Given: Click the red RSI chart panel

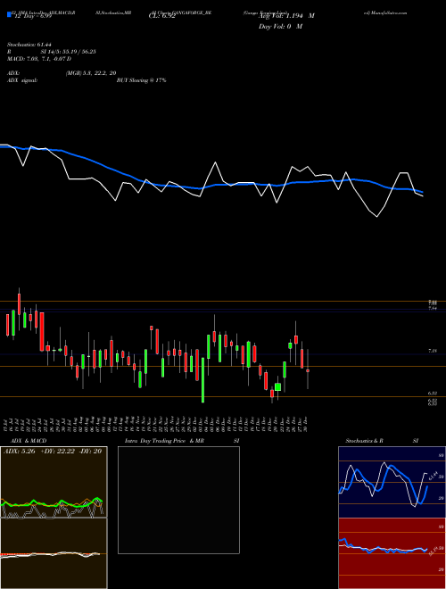Looking at the screenshot, I should (x=391, y=553).
